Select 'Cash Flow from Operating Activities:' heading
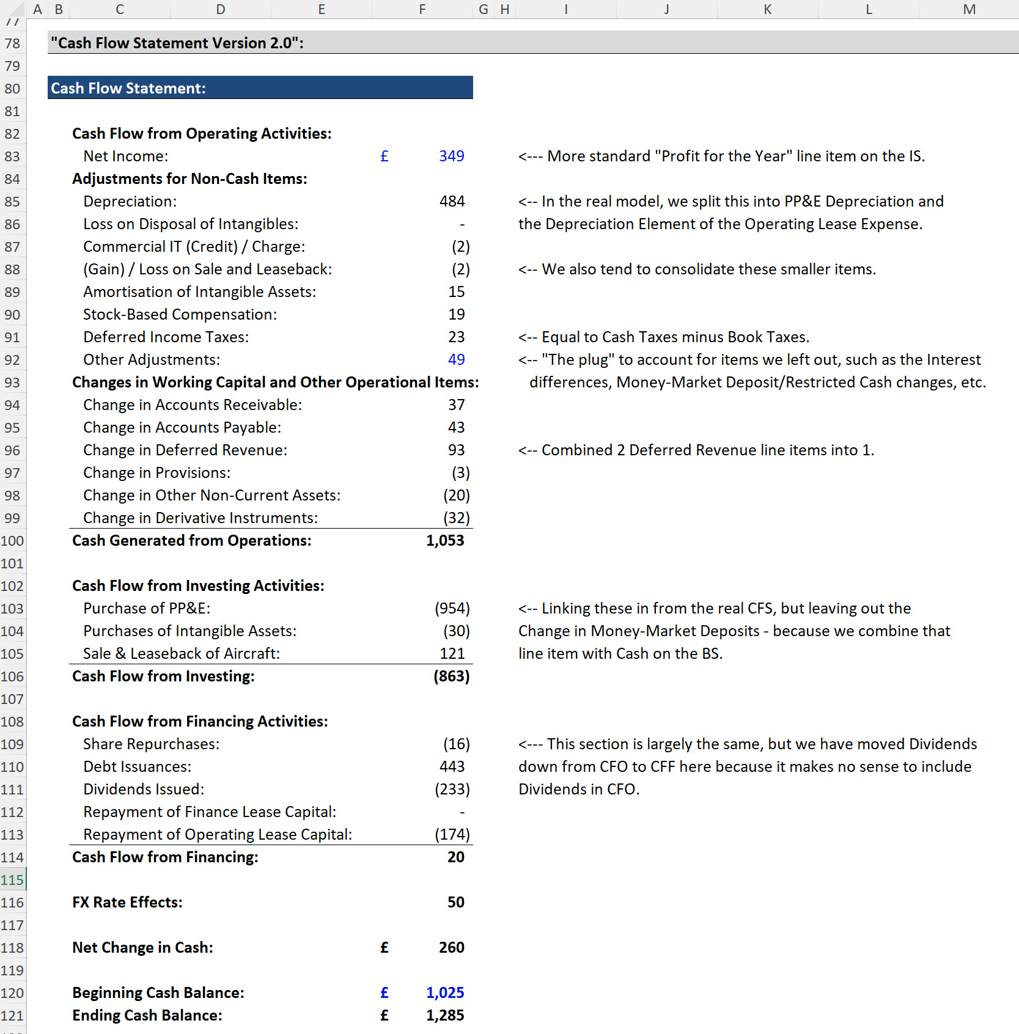 click(202, 134)
